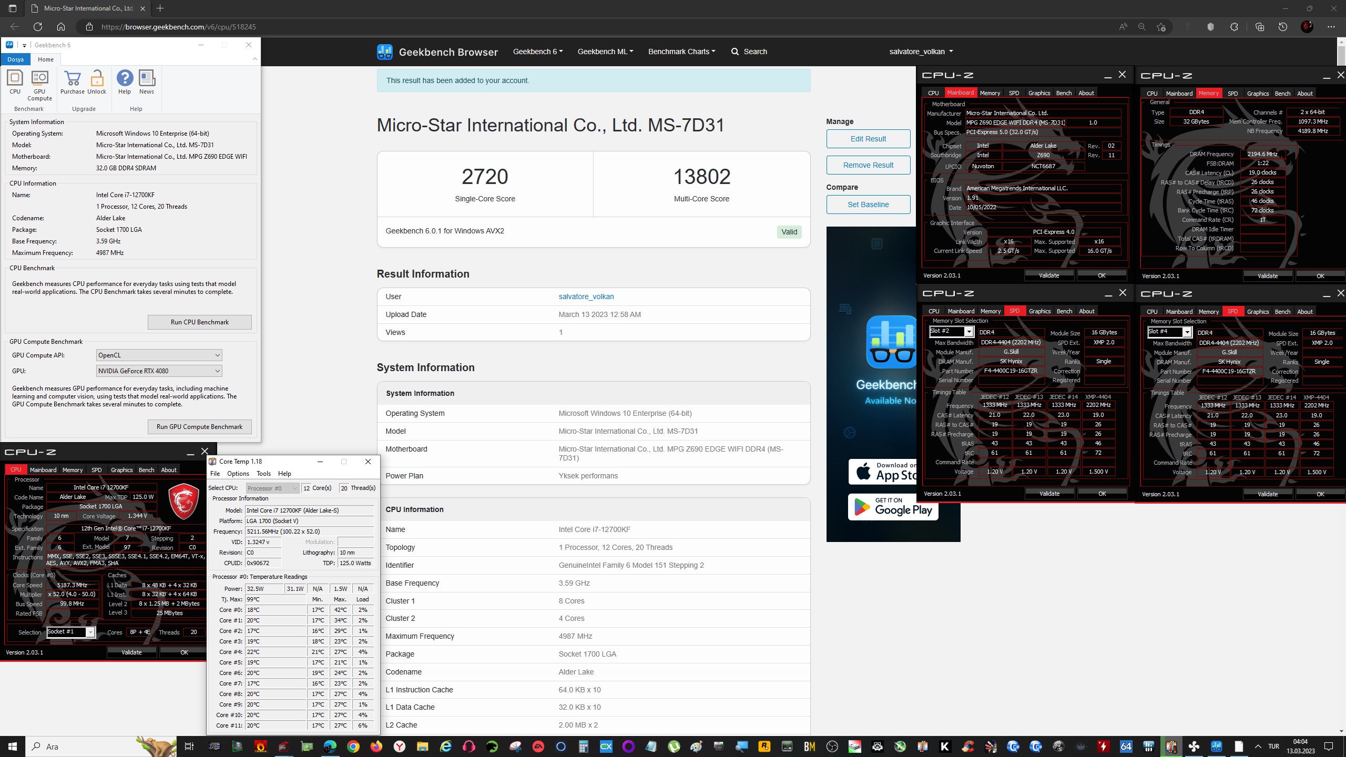This screenshot has width=1346, height=757.
Task: Click Validate in CPU-Z Mainboard window
Action: (x=1049, y=275)
